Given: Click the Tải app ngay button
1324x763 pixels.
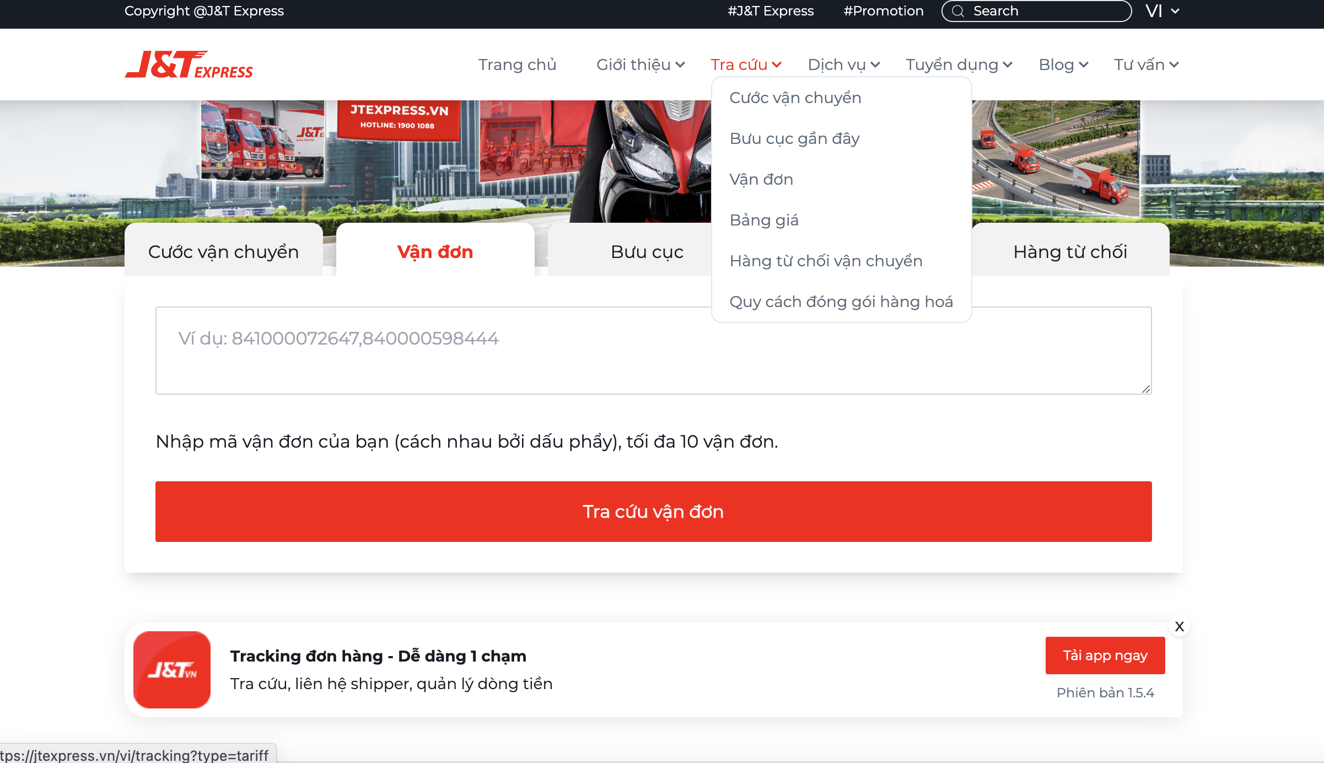Looking at the screenshot, I should pos(1105,655).
